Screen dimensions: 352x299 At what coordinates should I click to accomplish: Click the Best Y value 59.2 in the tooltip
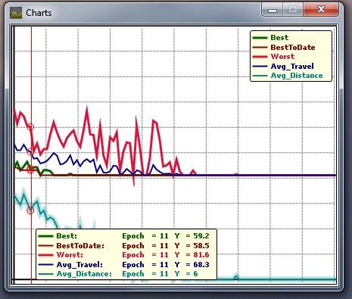[201, 236]
